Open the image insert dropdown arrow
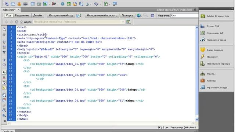 tap(49, 4)
